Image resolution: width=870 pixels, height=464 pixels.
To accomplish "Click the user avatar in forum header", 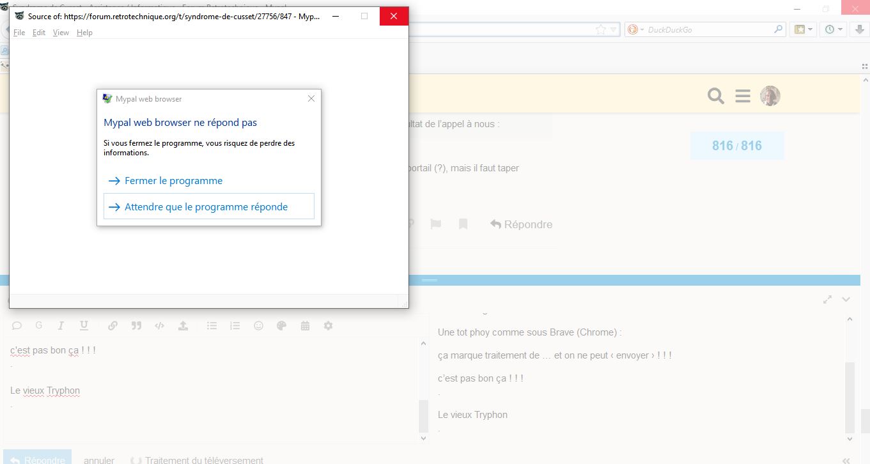I will (x=770, y=96).
